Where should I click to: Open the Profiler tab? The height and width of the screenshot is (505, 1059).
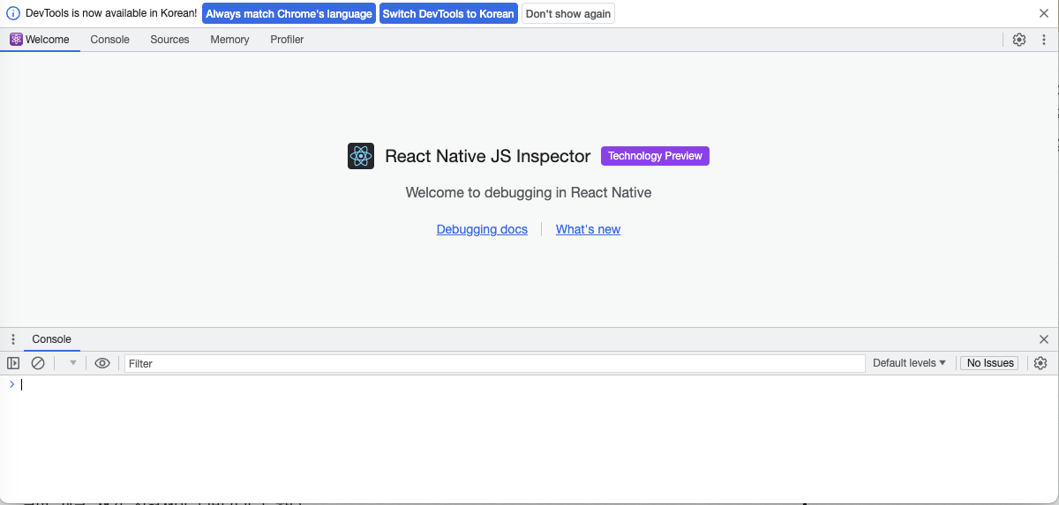tap(287, 40)
